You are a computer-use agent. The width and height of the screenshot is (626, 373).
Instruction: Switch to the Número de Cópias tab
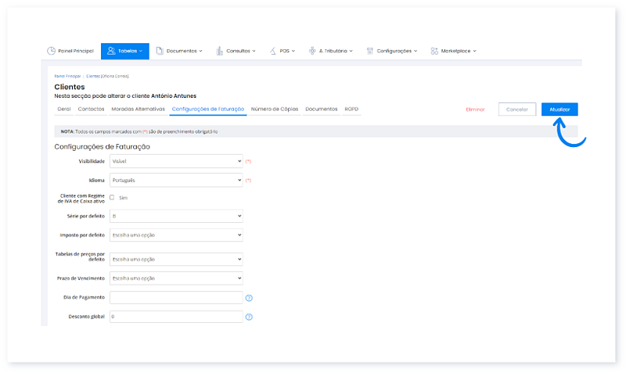click(x=275, y=109)
